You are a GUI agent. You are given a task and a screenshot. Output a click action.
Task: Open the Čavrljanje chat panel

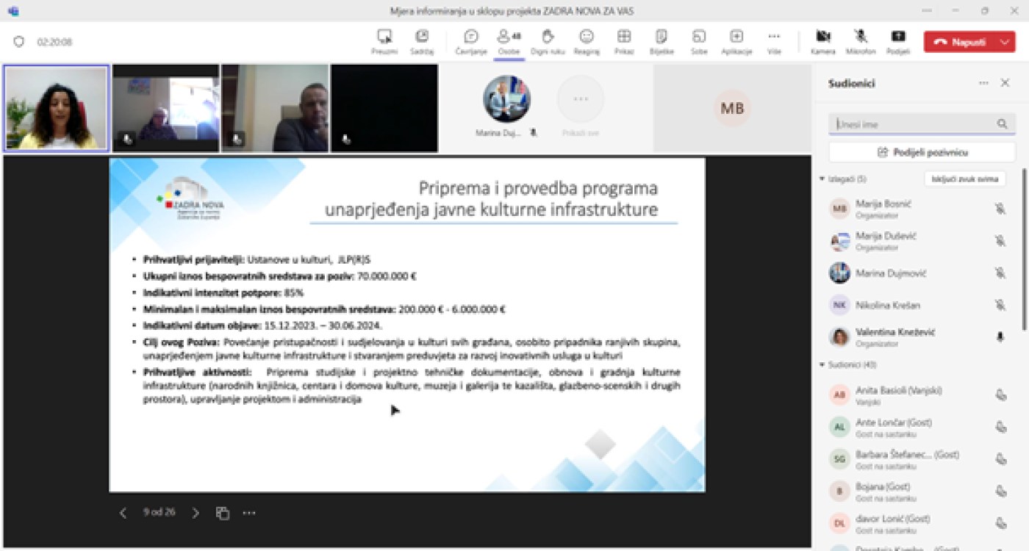click(471, 37)
